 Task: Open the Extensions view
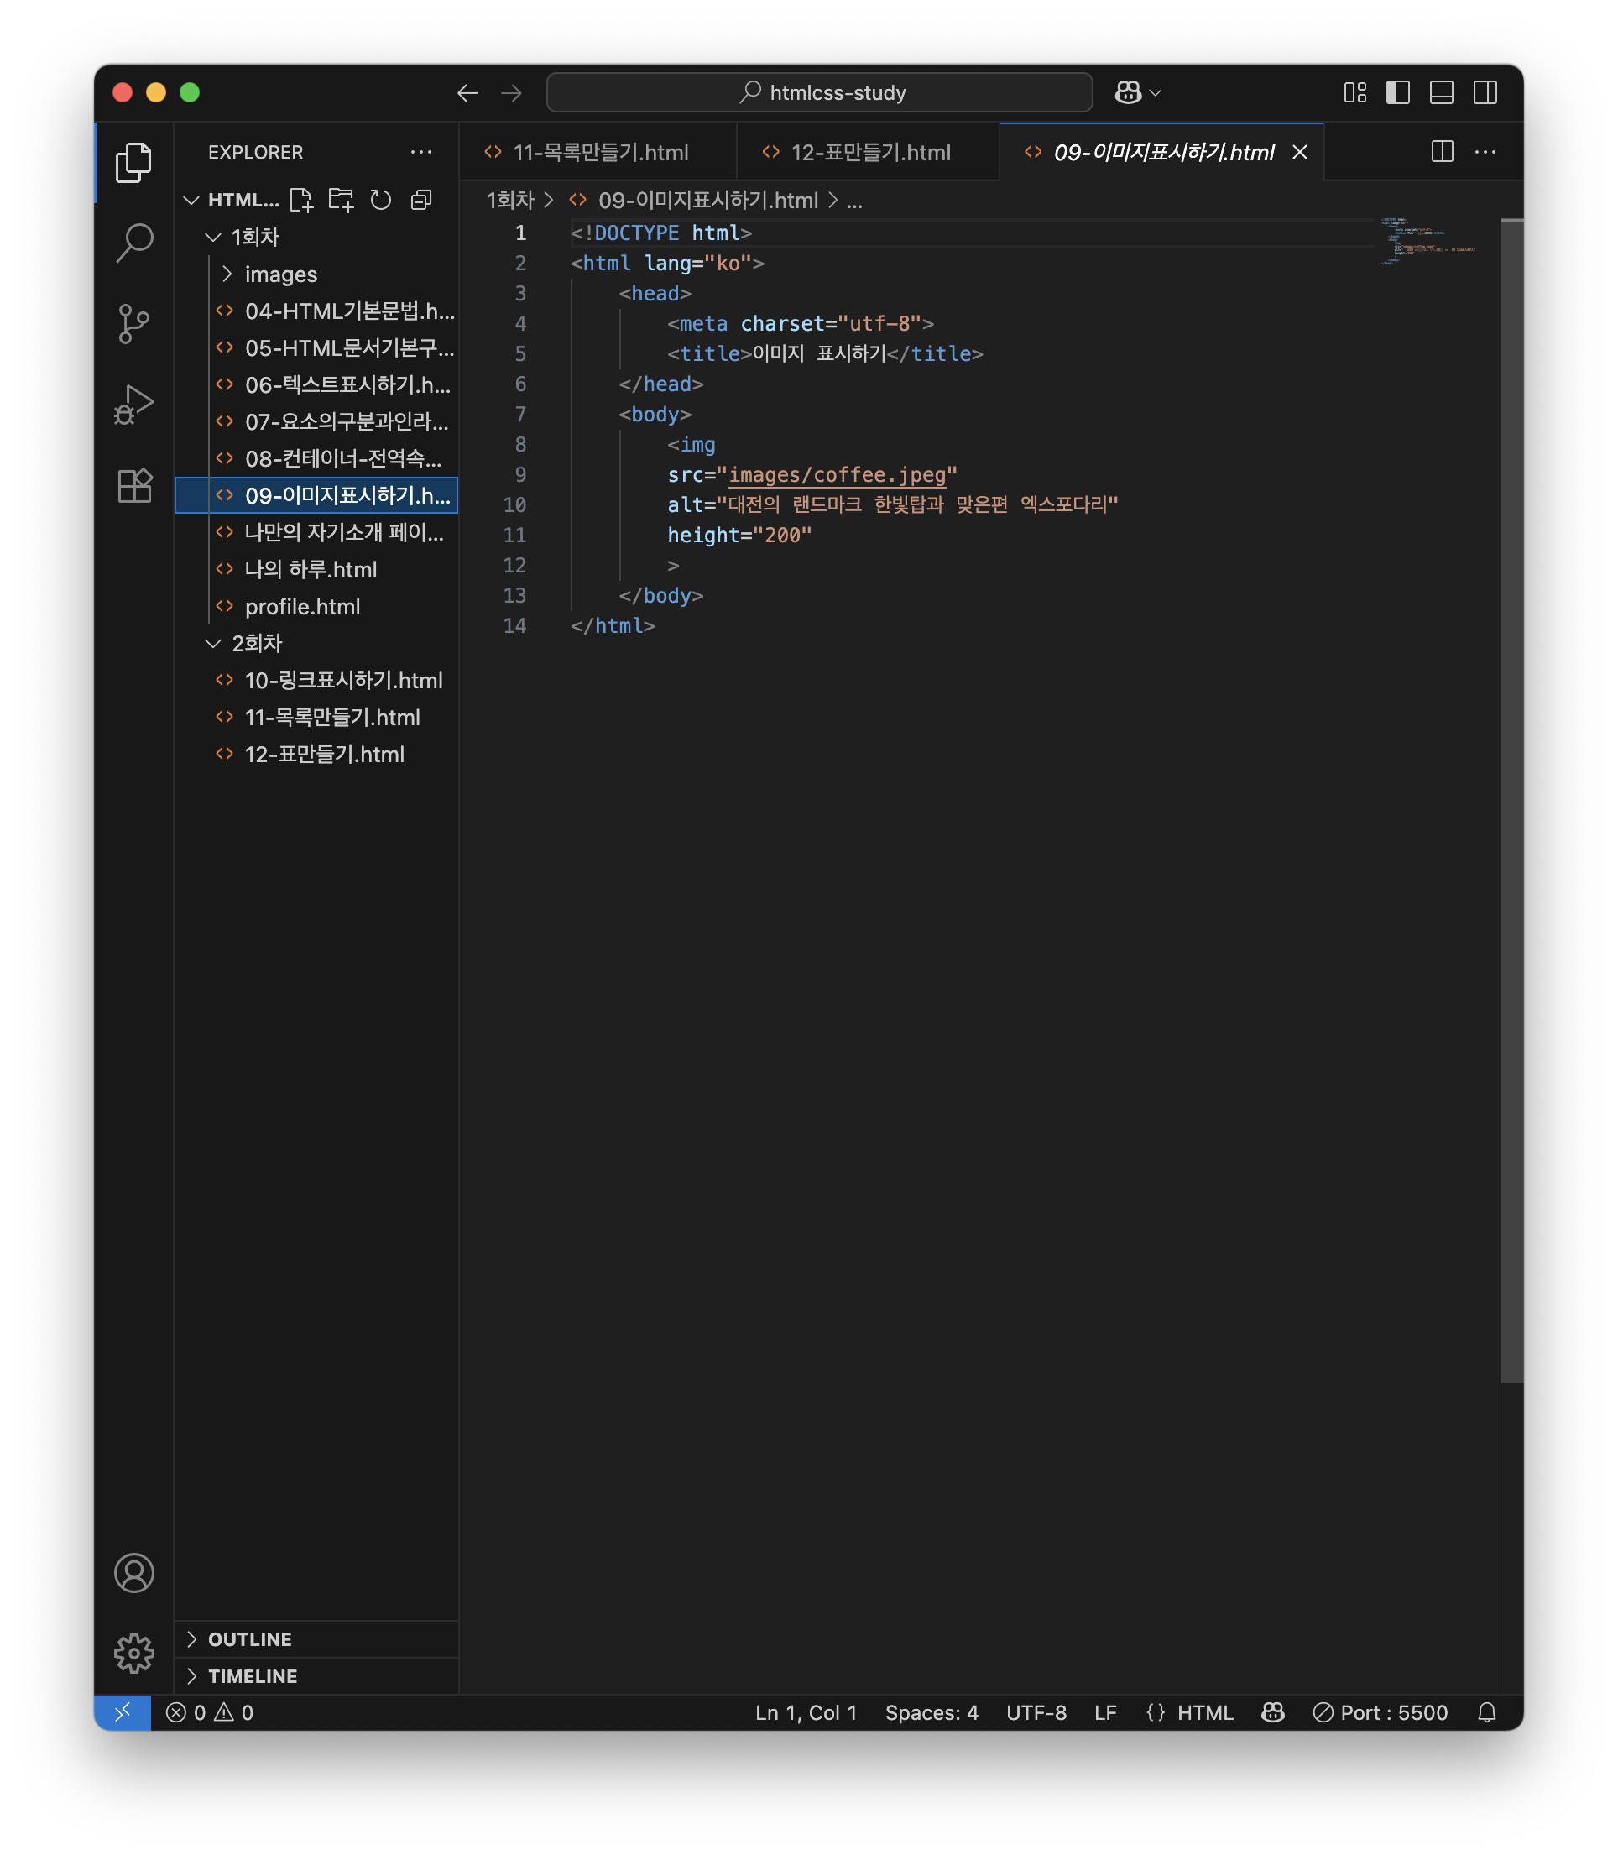(x=133, y=486)
